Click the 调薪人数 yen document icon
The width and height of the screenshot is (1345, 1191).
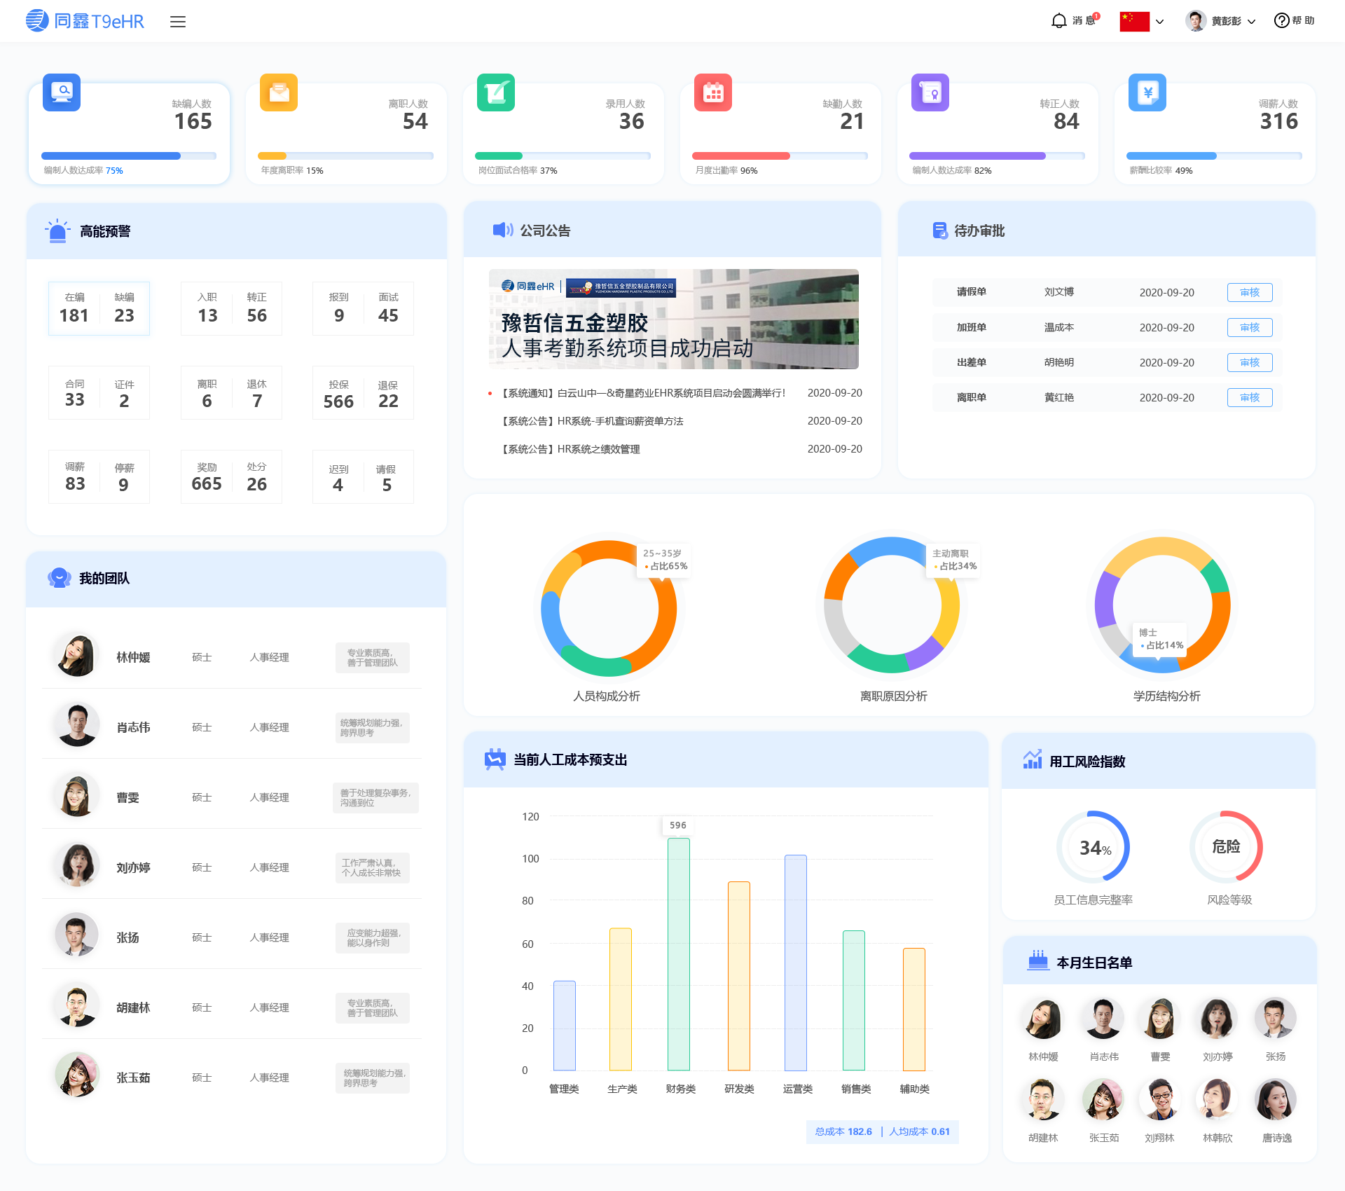tap(1147, 92)
